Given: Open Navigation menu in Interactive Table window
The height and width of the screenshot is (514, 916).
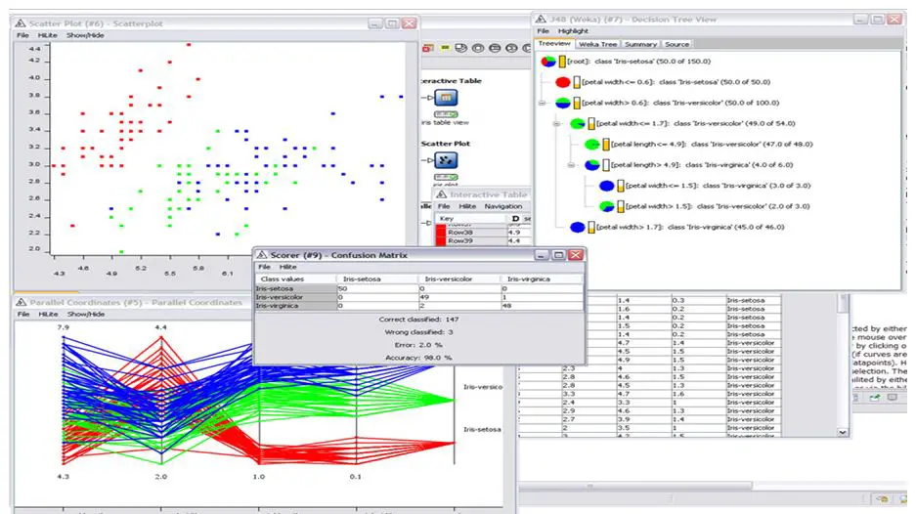Looking at the screenshot, I should pyautogui.click(x=503, y=206).
